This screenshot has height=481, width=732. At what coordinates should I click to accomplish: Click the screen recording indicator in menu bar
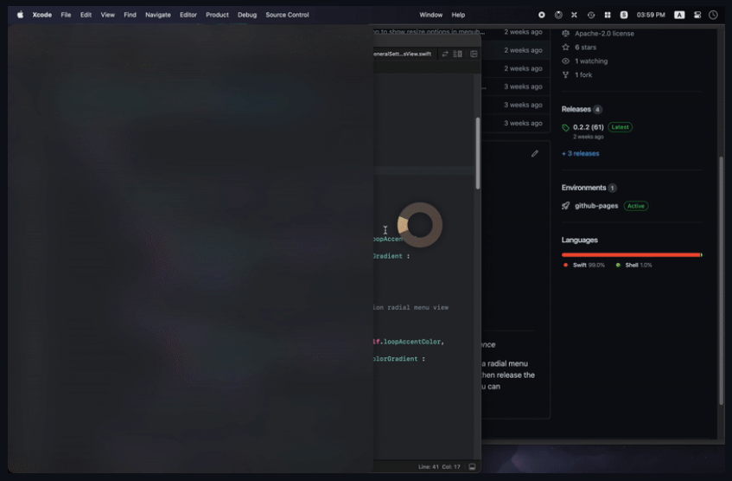pos(542,15)
